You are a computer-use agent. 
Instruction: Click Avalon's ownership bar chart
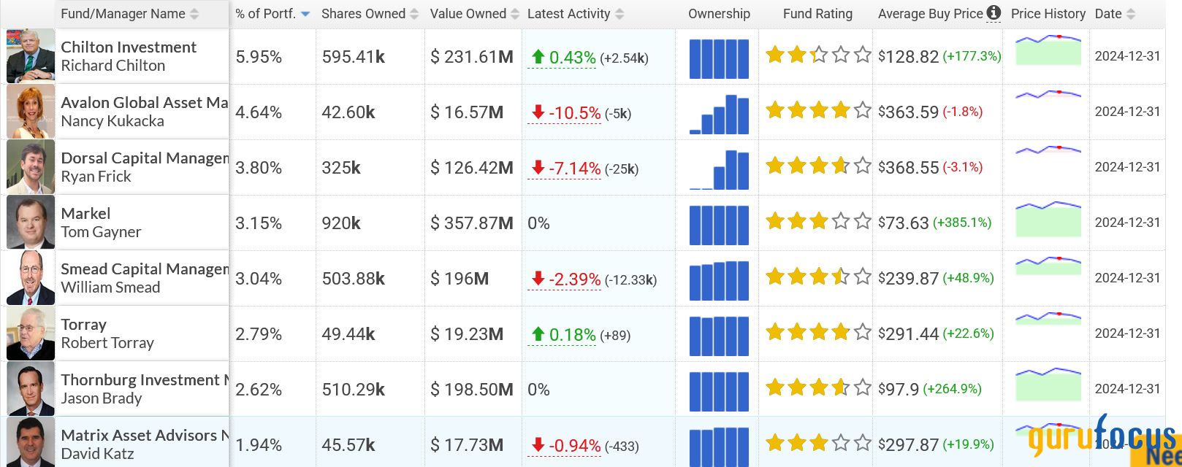click(x=719, y=114)
